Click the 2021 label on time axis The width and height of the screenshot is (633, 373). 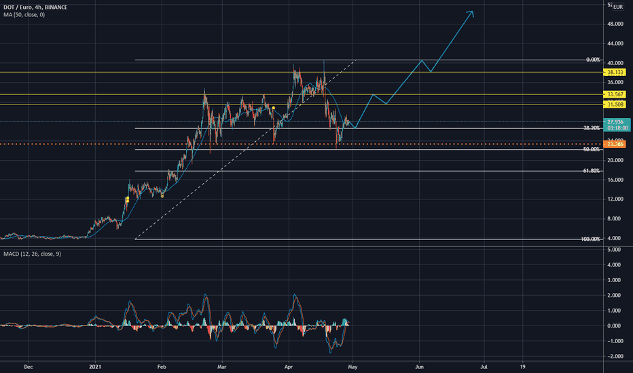click(95, 367)
